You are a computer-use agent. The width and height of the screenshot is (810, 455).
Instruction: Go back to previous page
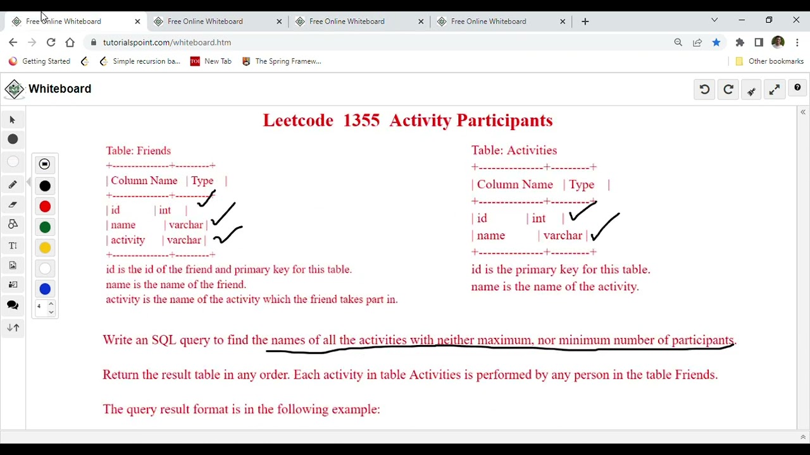point(13,42)
